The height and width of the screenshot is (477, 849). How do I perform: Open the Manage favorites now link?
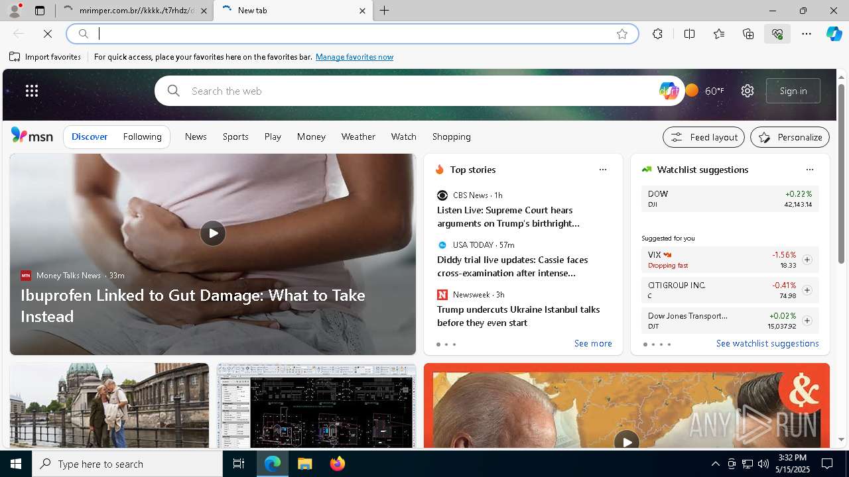click(x=354, y=57)
